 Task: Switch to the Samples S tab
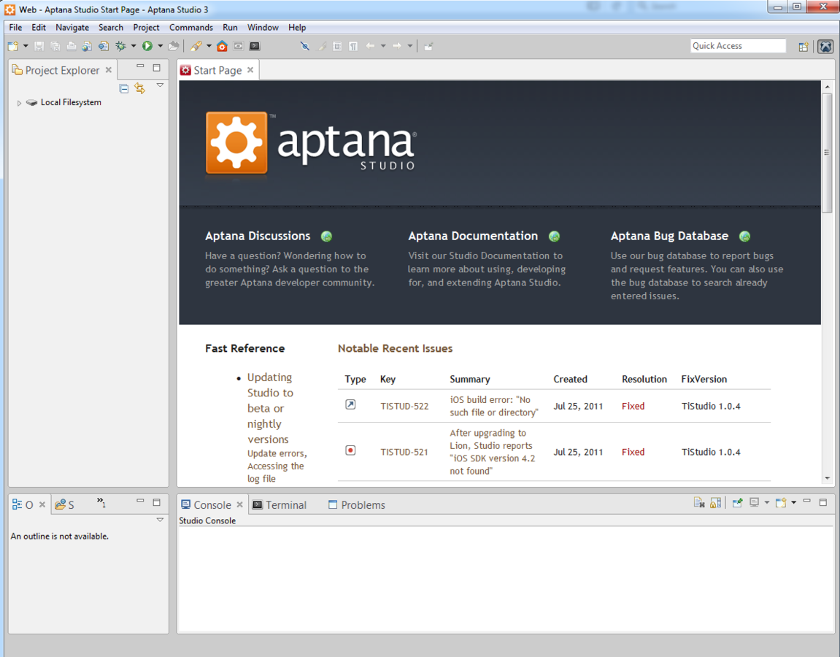65,505
